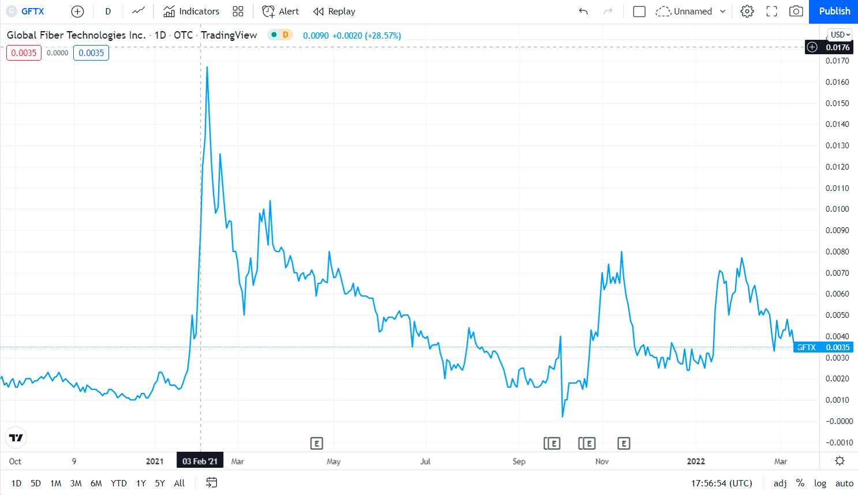Image resolution: width=858 pixels, height=495 pixels.
Task: Enter fullscreen mode
Action: (771, 12)
